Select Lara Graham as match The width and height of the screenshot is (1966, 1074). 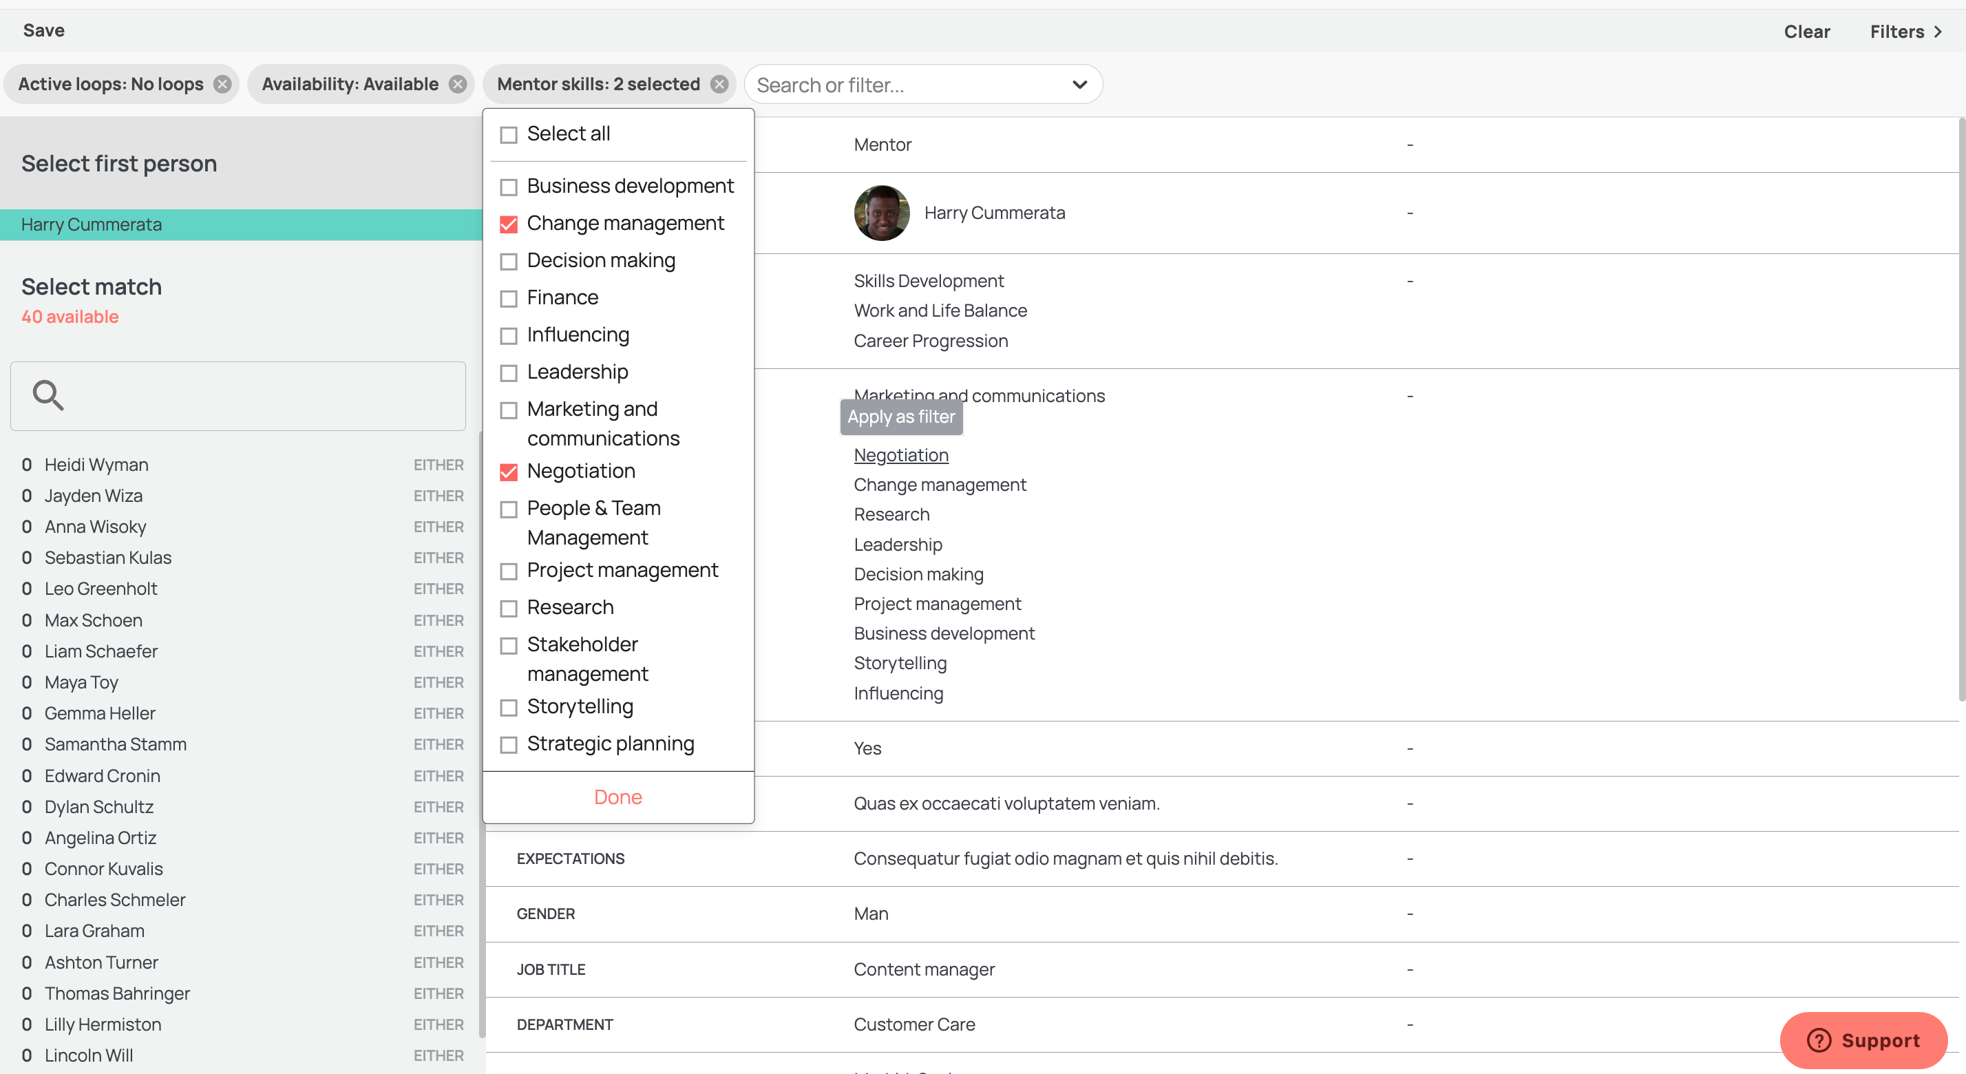pyautogui.click(x=242, y=931)
